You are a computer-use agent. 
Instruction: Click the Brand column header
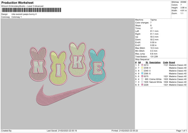click(172, 62)
